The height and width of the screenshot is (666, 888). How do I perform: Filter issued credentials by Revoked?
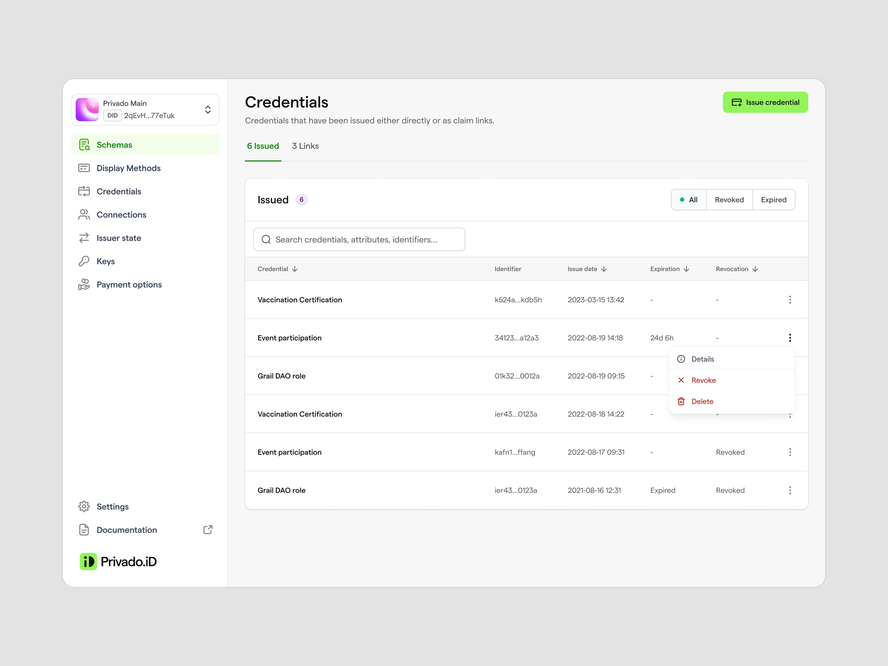[729, 199]
